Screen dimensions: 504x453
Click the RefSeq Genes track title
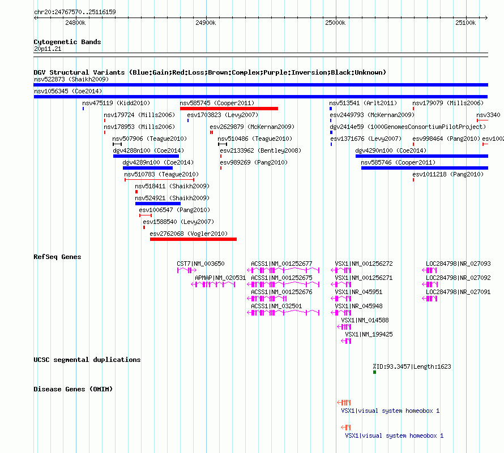[x=57, y=257]
